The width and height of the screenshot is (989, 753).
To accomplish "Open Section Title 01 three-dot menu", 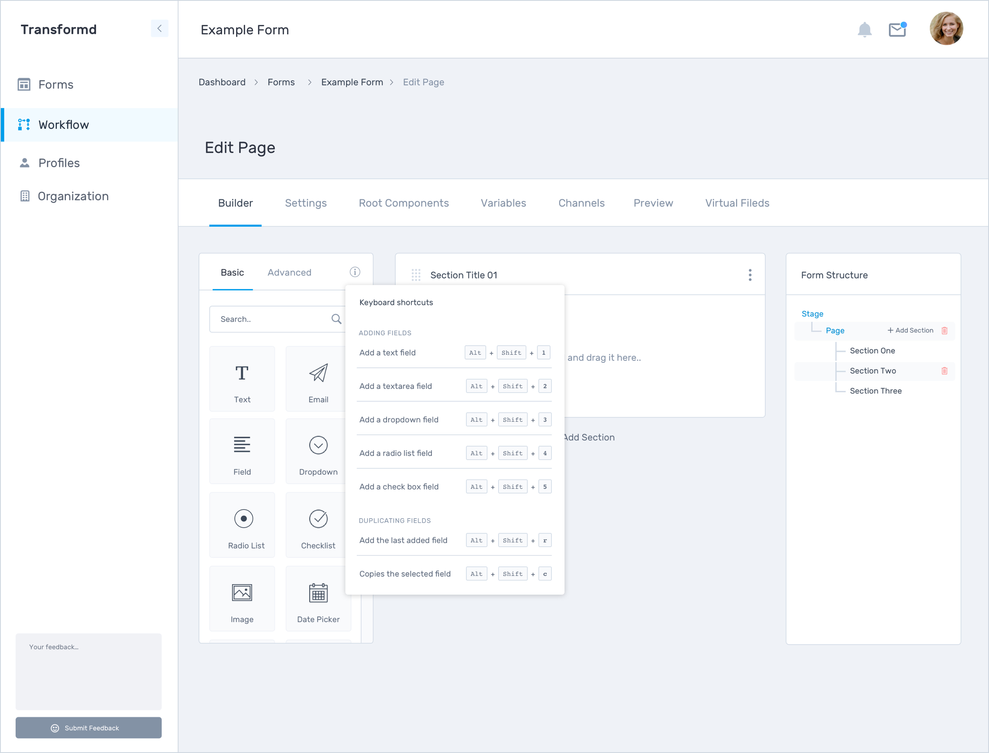I will coord(750,275).
